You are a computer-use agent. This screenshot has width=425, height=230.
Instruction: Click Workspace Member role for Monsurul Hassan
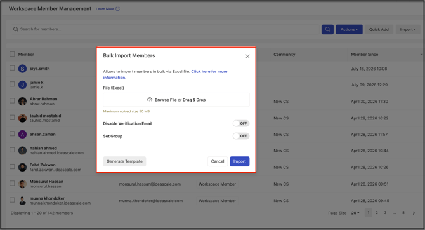(217, 184)
